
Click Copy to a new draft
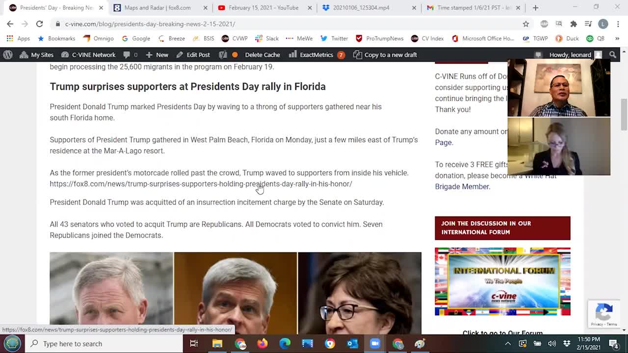[385, 54]
